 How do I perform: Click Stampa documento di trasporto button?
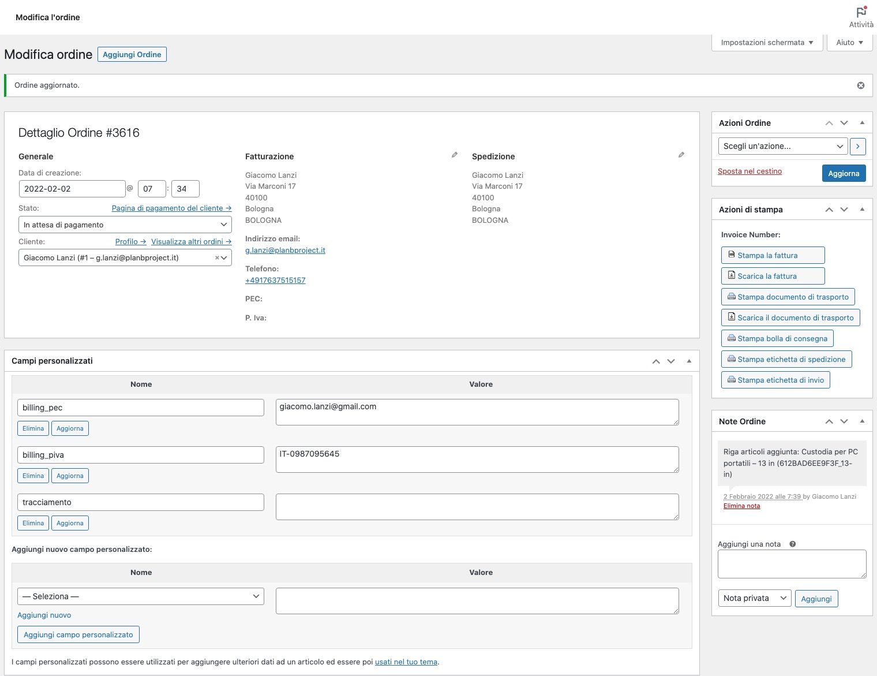click(x=788, y=297)
